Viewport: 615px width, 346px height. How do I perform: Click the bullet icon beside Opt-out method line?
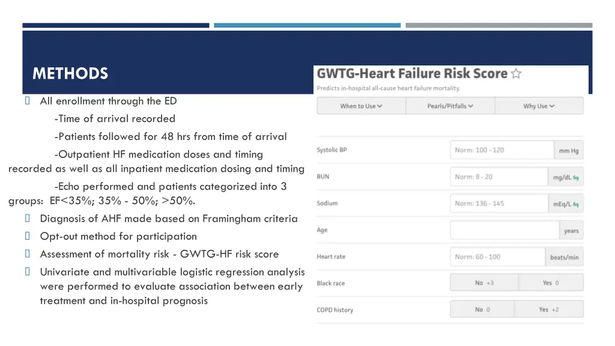coord(27,235)
